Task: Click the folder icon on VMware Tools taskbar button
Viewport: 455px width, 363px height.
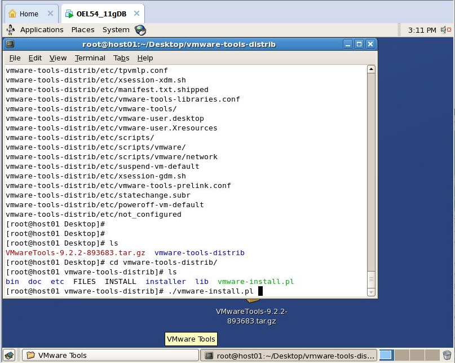Action: tap(30, 355)
